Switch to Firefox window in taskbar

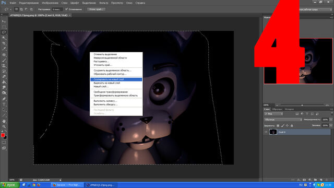[x=67, y=185]
